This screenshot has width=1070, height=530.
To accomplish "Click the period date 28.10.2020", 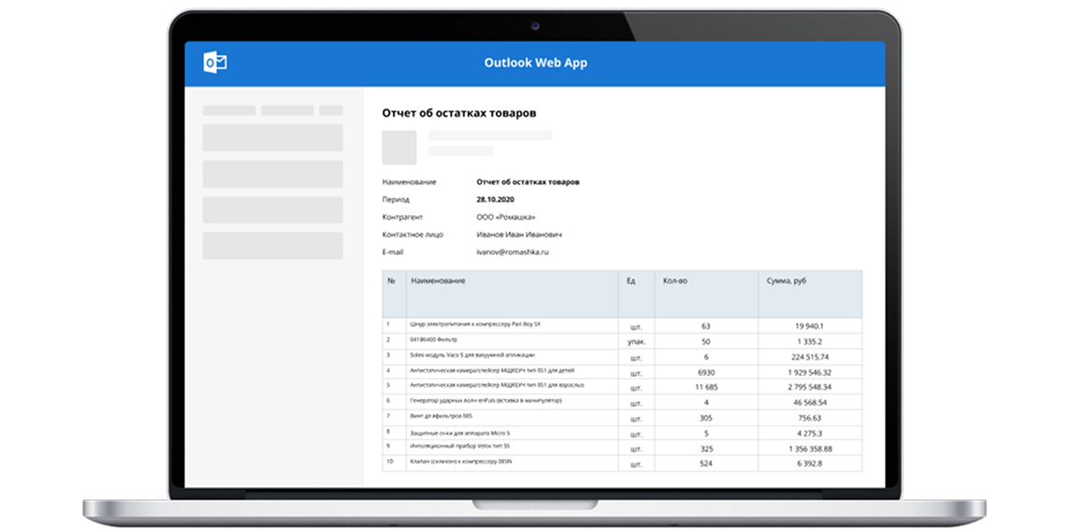I will pyautogui.click(x=497, y=199).
